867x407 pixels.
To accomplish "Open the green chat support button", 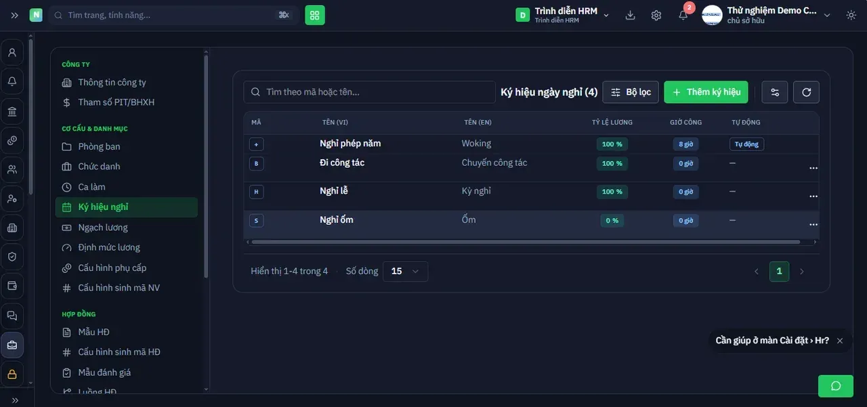I will coord(836,386).
